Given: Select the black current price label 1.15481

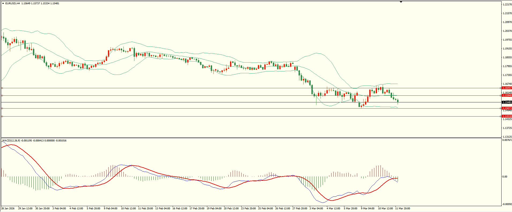Looking at the screenshot, I should pyautogui.click(x=507, y=102).
